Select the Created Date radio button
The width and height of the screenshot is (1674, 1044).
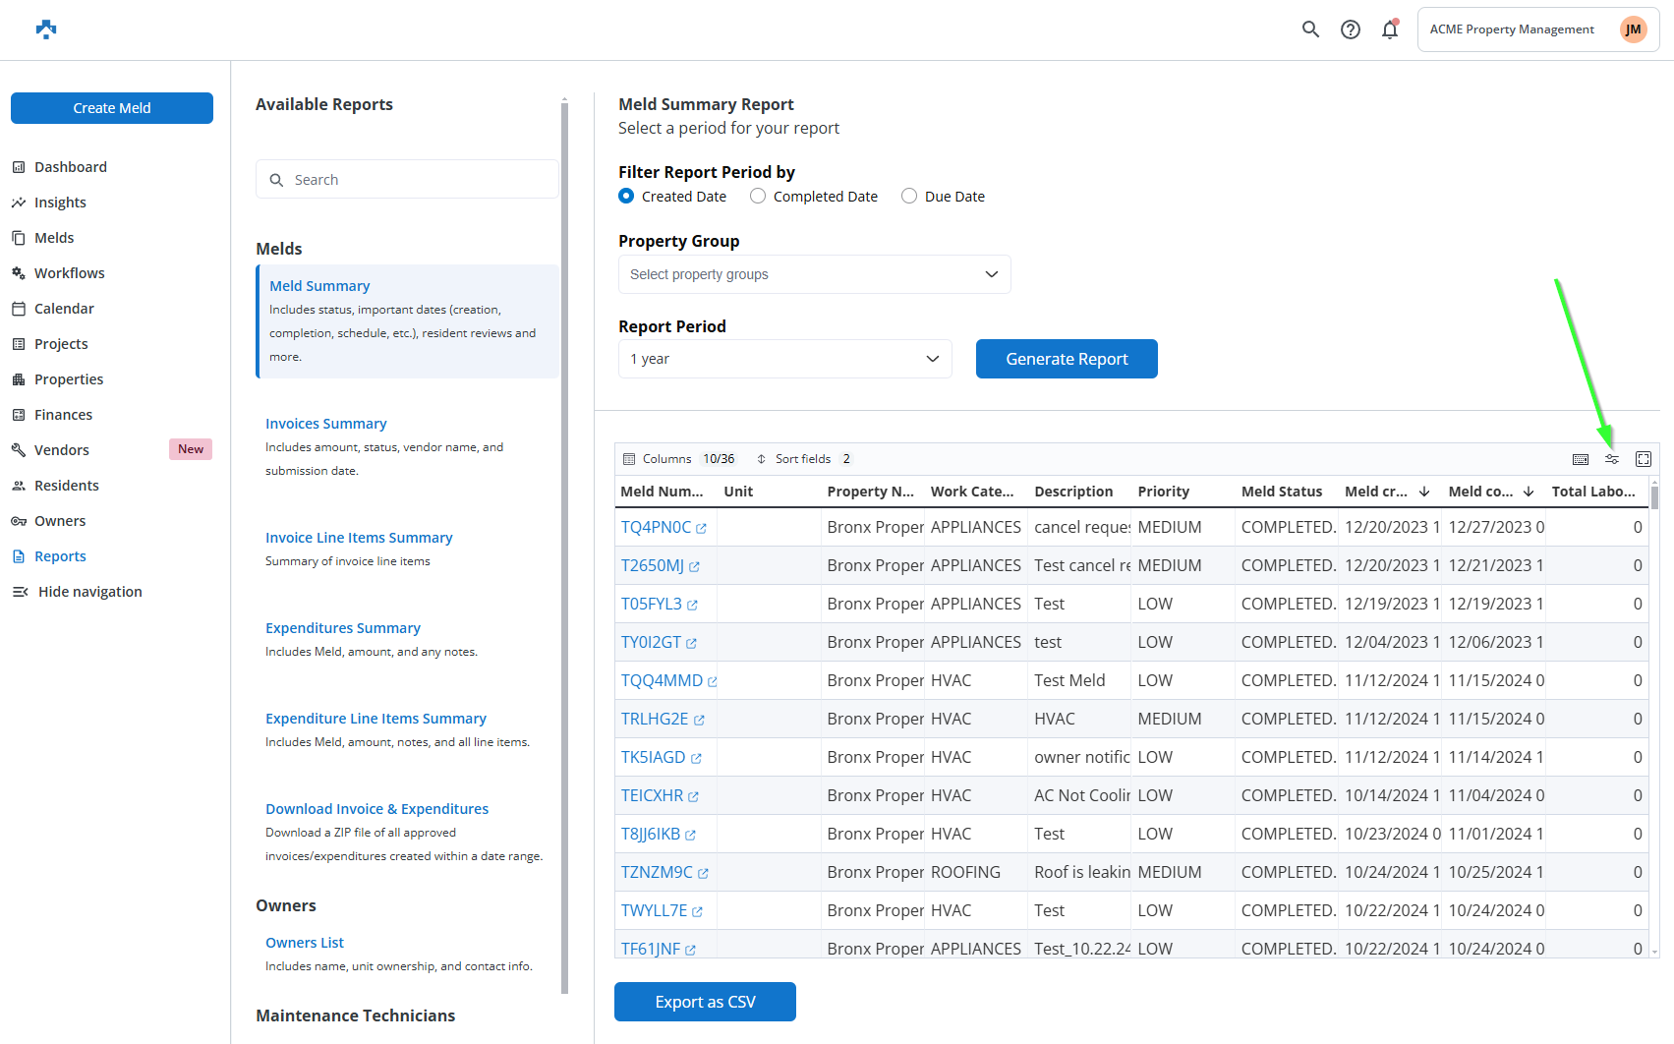tap(626, 197)
